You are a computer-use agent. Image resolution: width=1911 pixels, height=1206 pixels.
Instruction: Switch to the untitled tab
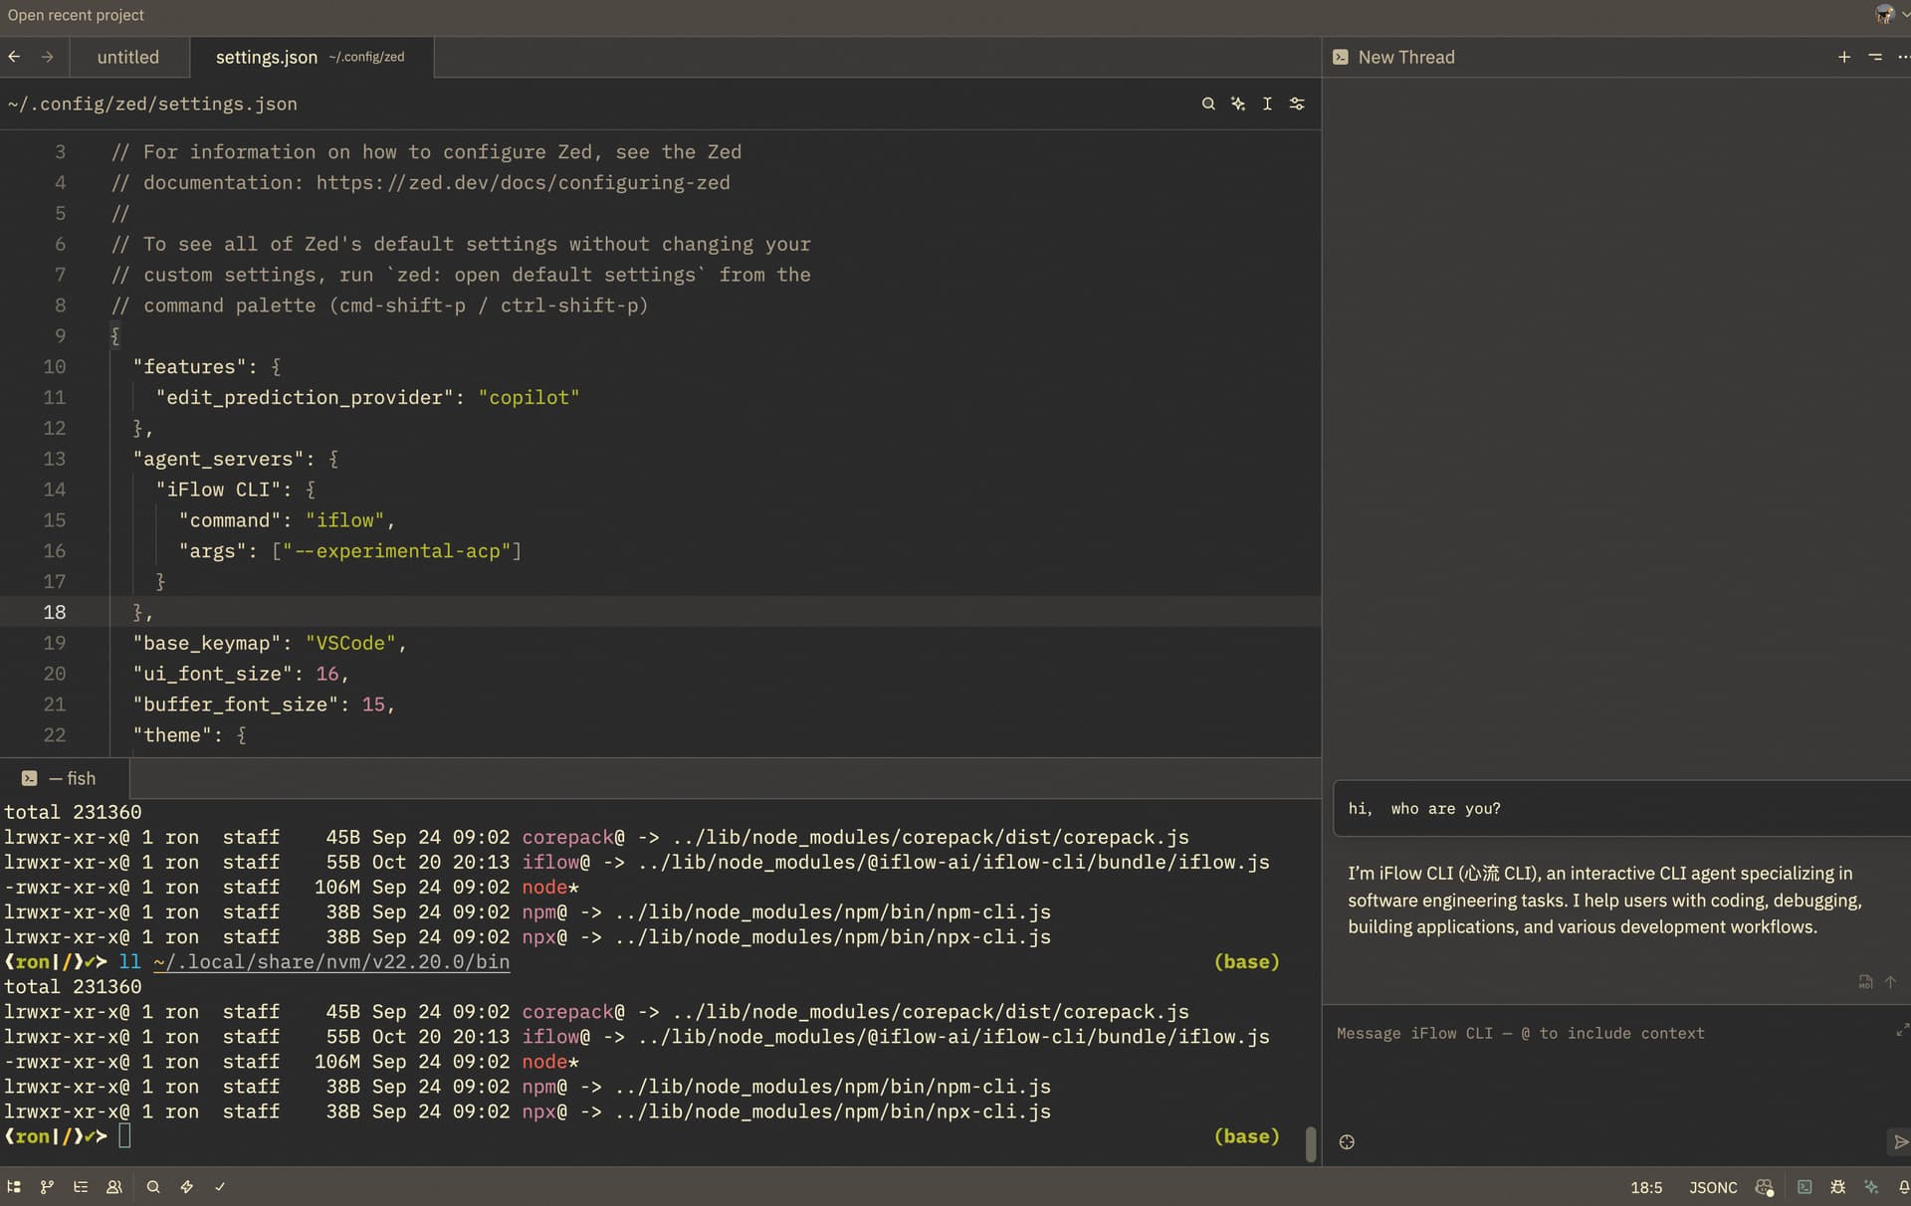coord(128,58)
